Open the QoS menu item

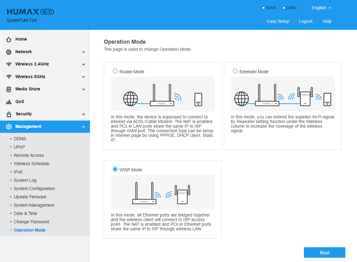45,101
